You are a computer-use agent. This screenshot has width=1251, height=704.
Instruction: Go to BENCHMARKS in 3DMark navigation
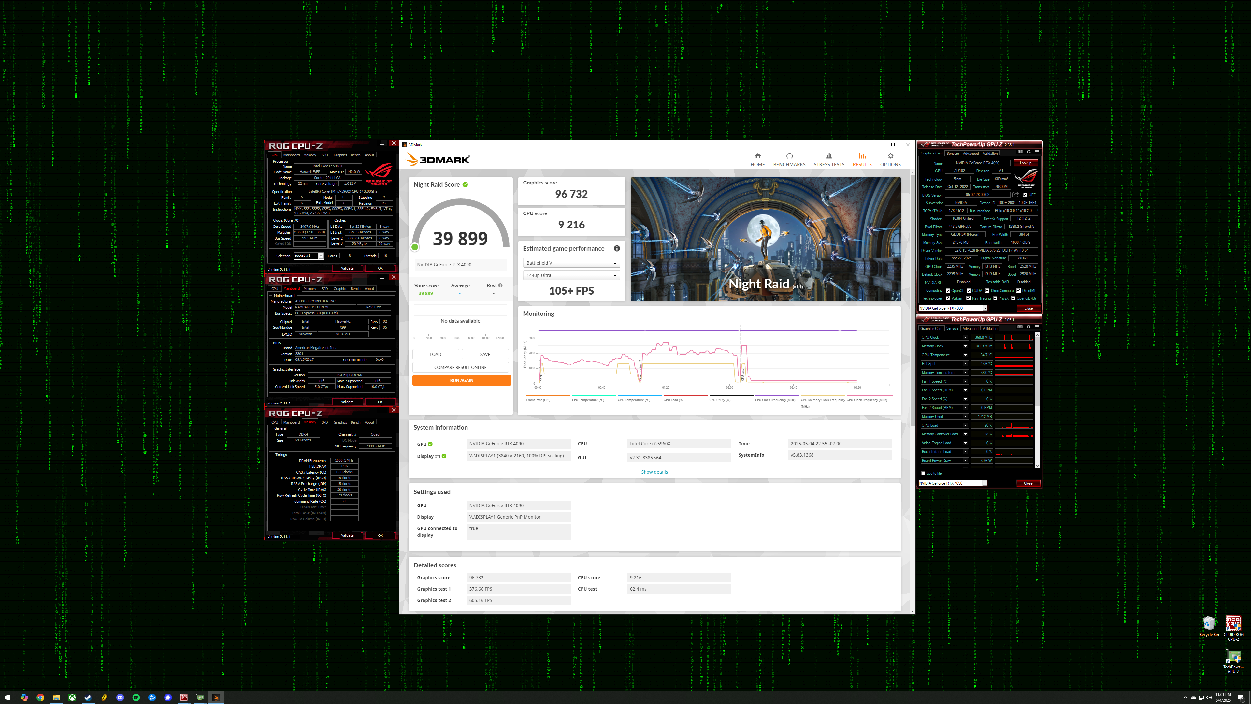(789, 159)
